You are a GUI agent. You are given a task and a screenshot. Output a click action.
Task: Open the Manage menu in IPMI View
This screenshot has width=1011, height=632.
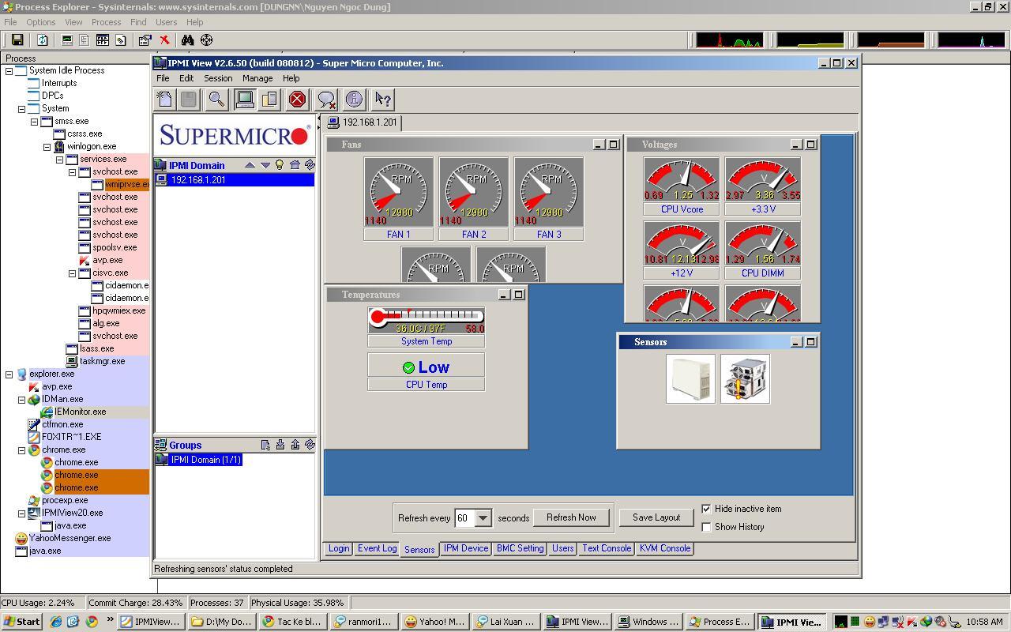pyautogui.click(x=257, y=78)
